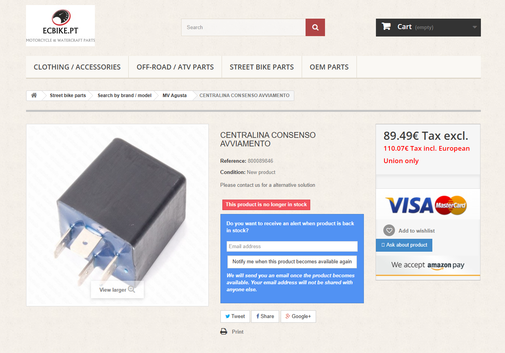Click Notify me when product available button
Image resolution: width=505 pixels, height=353 pixels.
point(292,262)
